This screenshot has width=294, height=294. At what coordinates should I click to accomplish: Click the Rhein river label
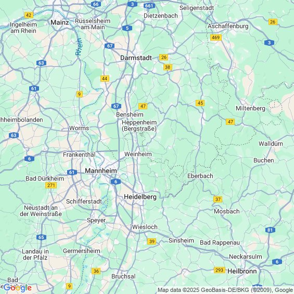point(79,47)
